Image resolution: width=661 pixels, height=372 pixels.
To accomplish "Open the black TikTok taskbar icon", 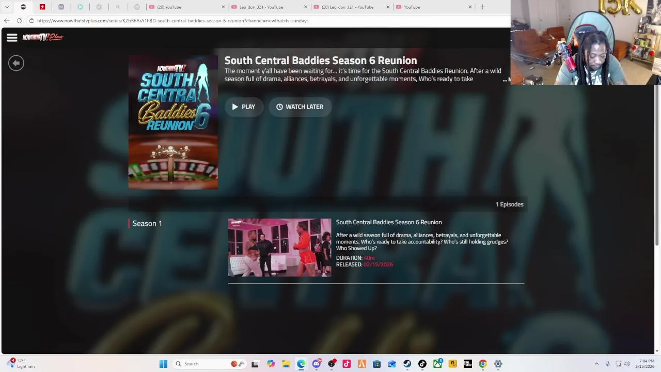I will pyautogui.click(x=422, y=364).
